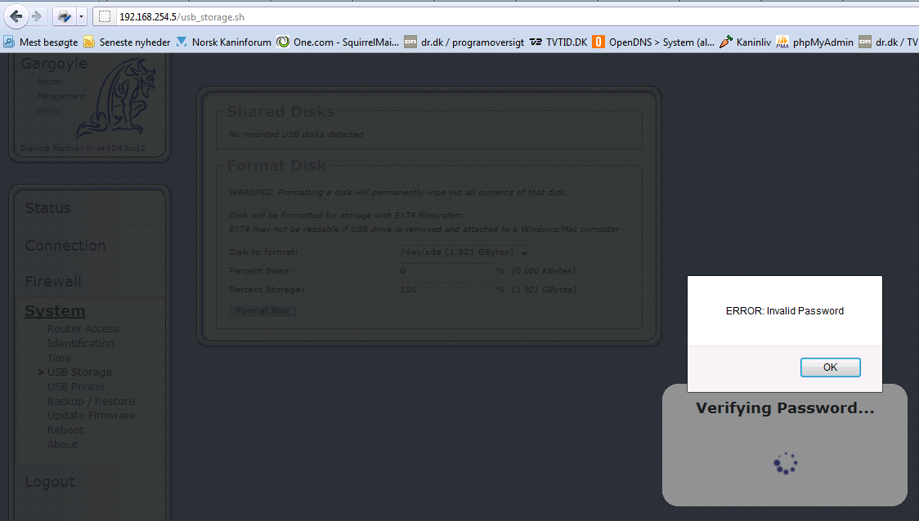Click the browser back arrow

tap(14, 15)
